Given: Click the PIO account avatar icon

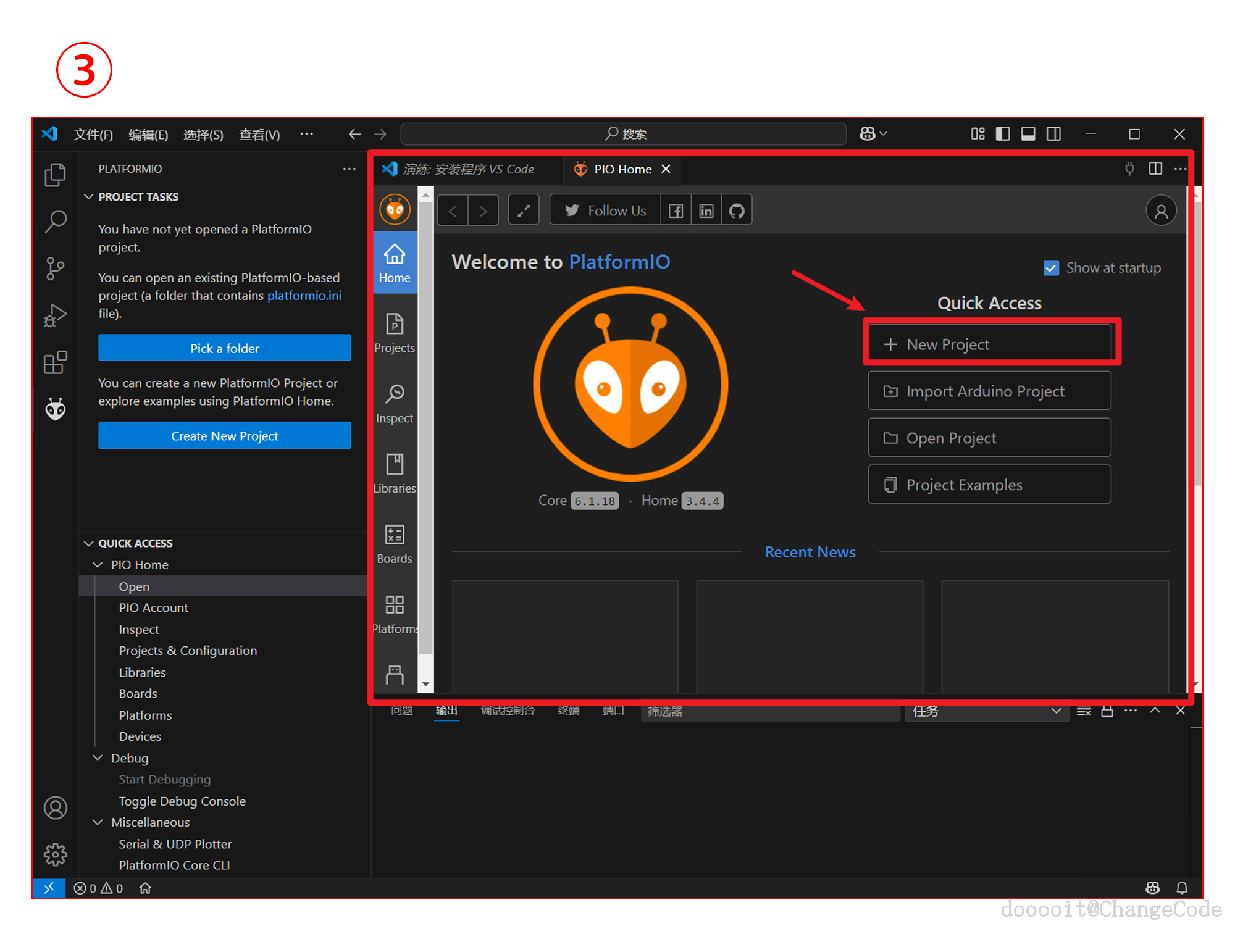Looking at the screenshot, I should 1161,211.
